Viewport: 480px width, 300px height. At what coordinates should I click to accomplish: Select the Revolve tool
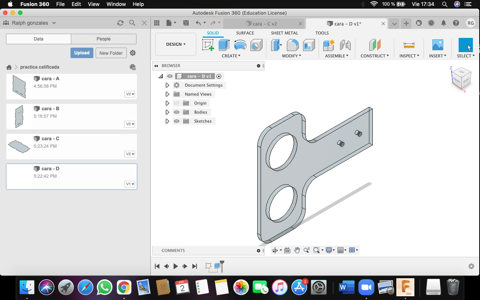[240, 45]
